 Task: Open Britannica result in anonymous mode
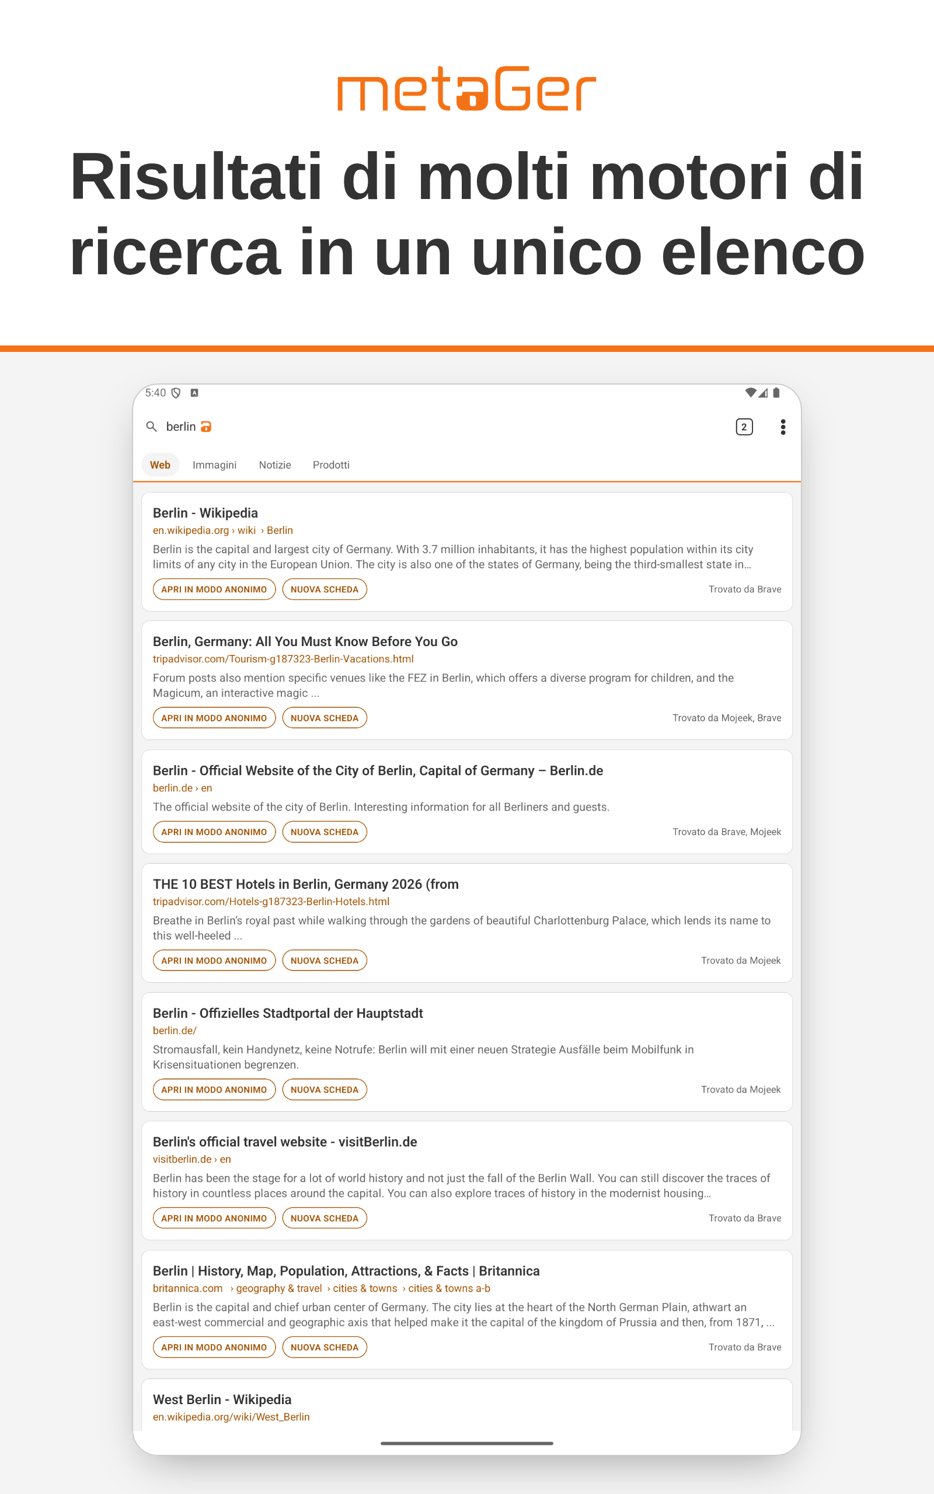tap(214, 1347)
